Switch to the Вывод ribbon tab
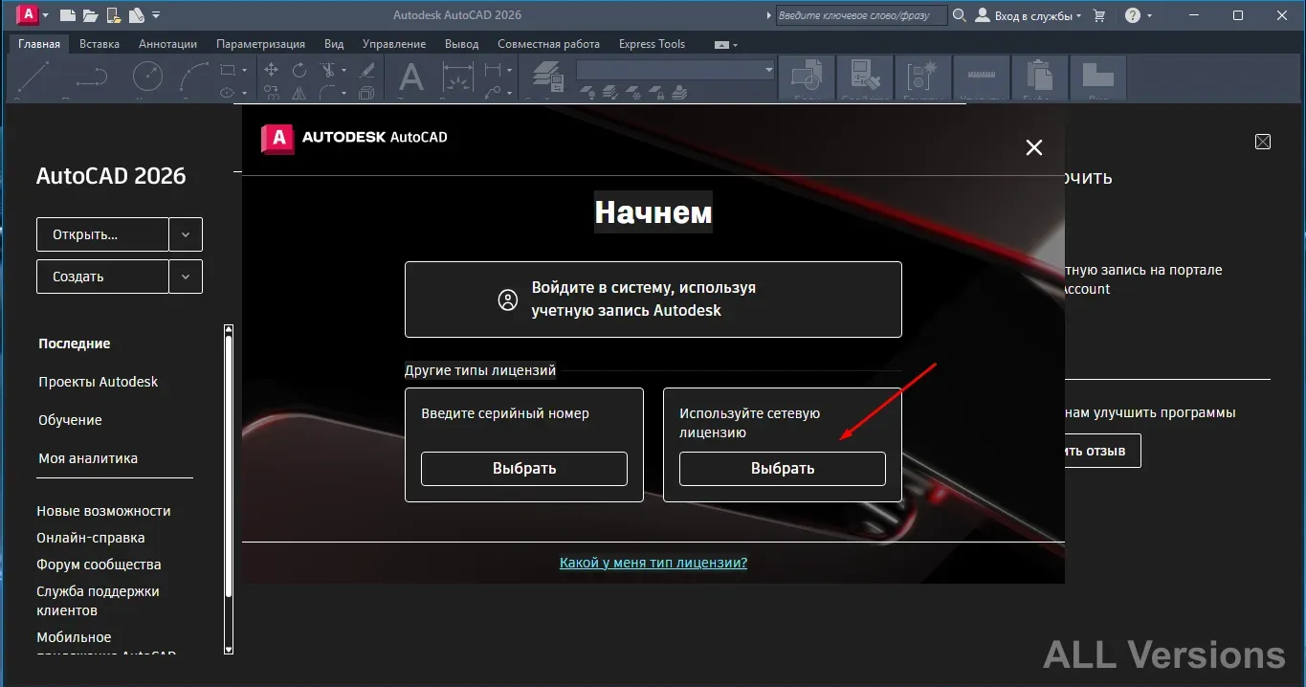The height and width of the screenshot is (687, 1306). (x=461, y=44)
